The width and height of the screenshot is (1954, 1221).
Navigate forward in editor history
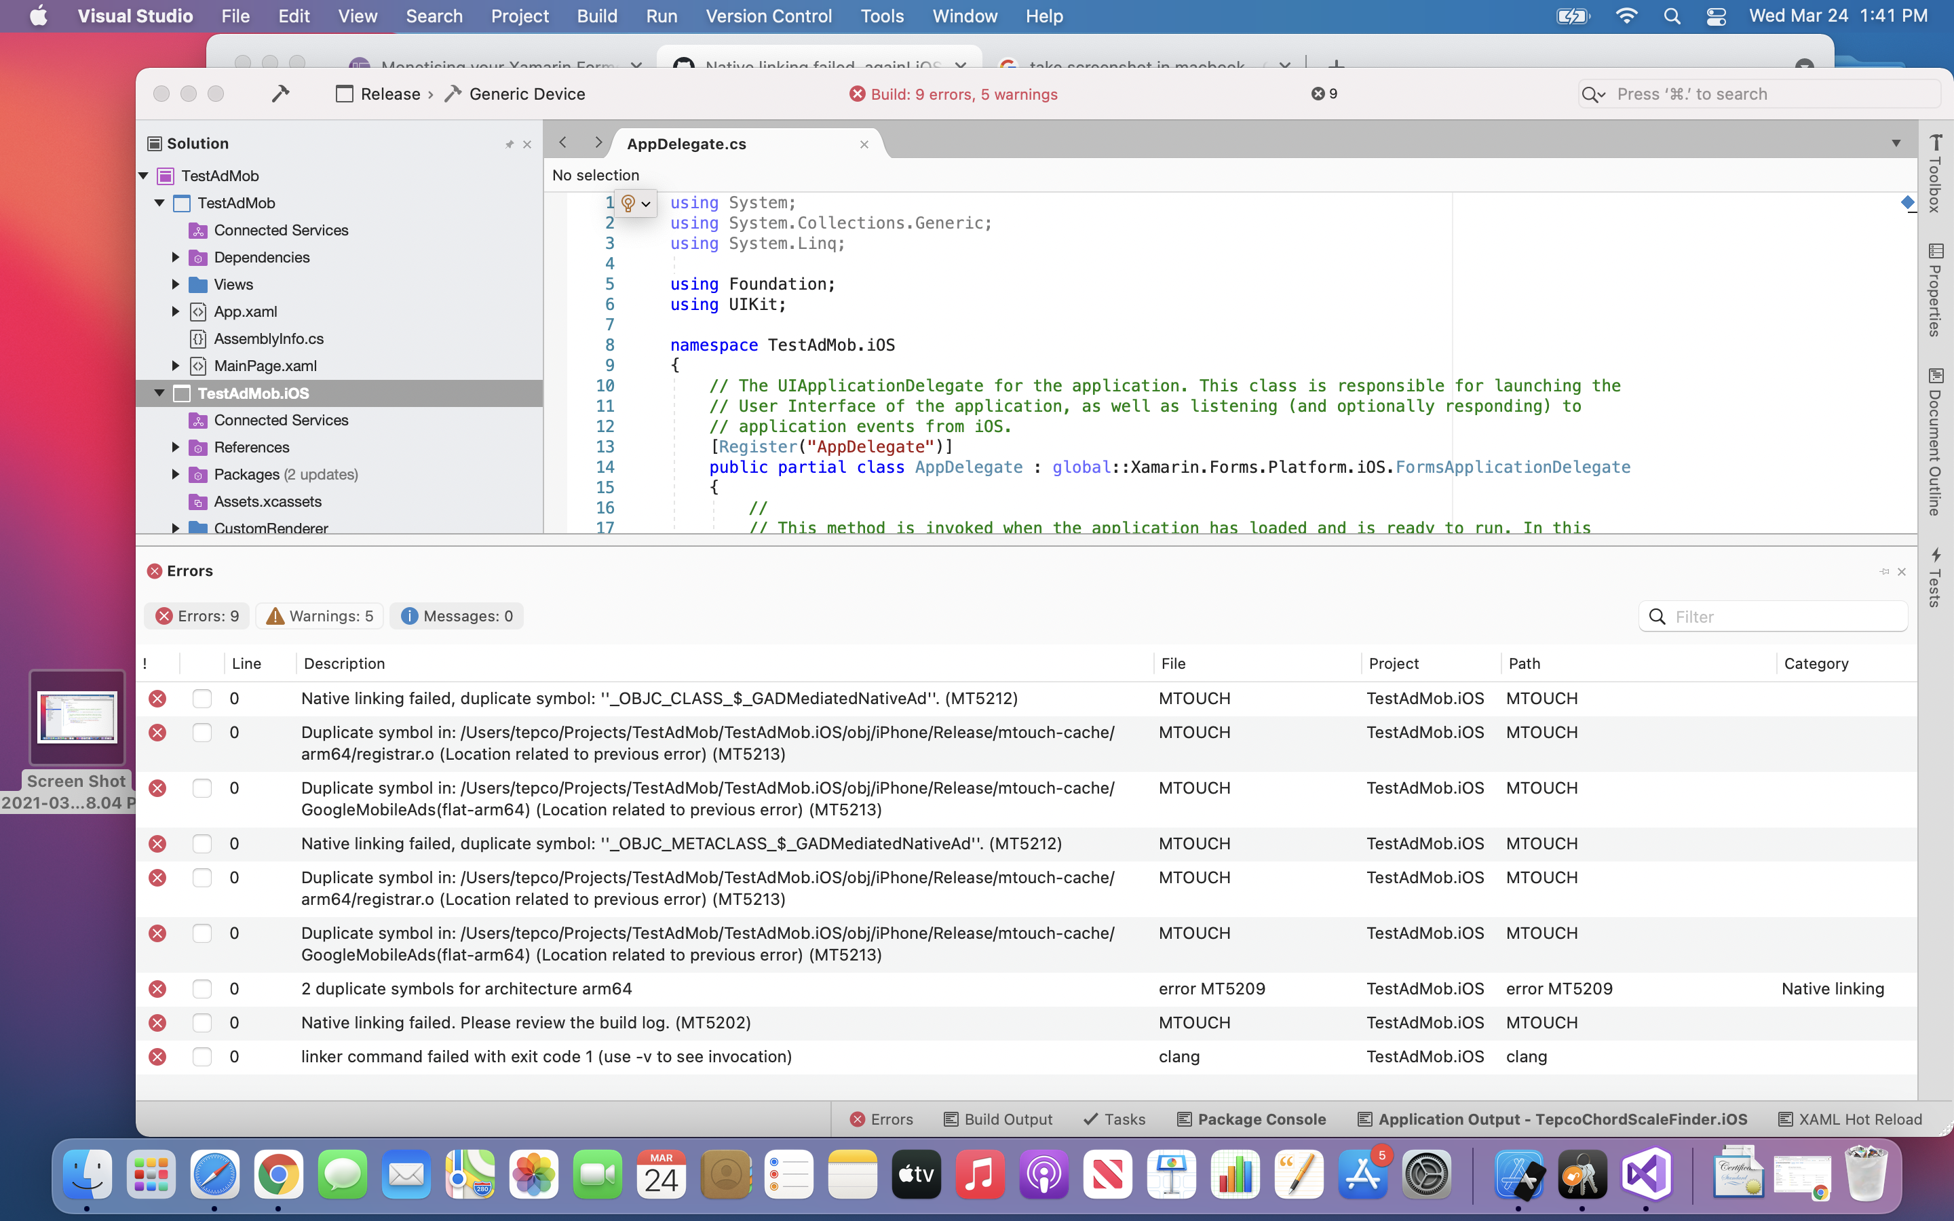tap(598, 143)
